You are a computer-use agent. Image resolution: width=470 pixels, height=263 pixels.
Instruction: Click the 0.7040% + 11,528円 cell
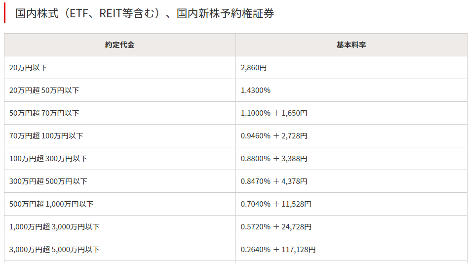click(352, 204)
